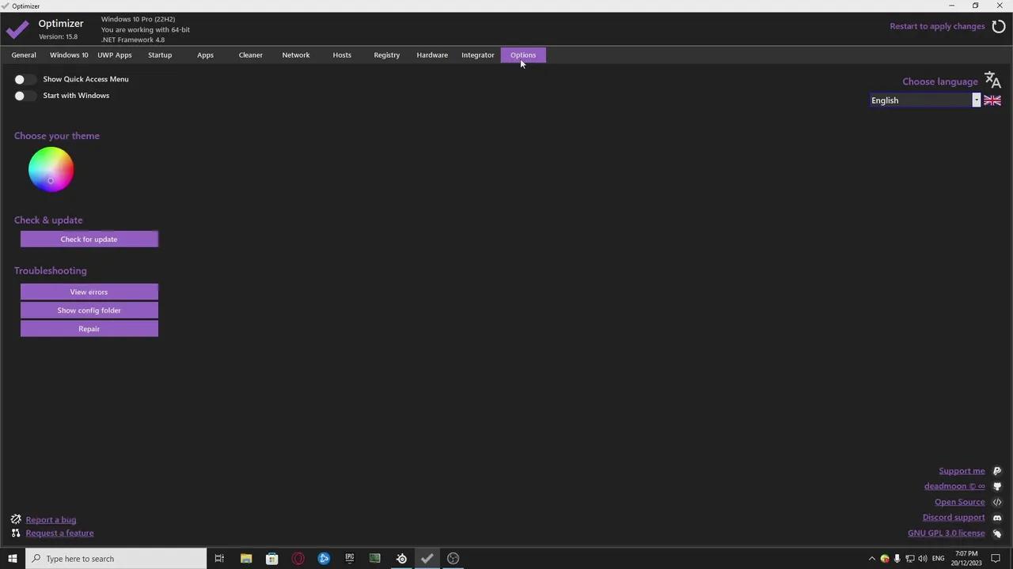Screen dimensions: 1013x569
Task: Click the Request a feature icon
Action: 16,533
